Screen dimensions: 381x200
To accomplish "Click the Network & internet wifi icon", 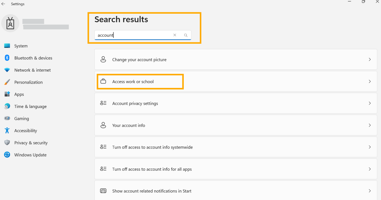I will tap(7, 70).
